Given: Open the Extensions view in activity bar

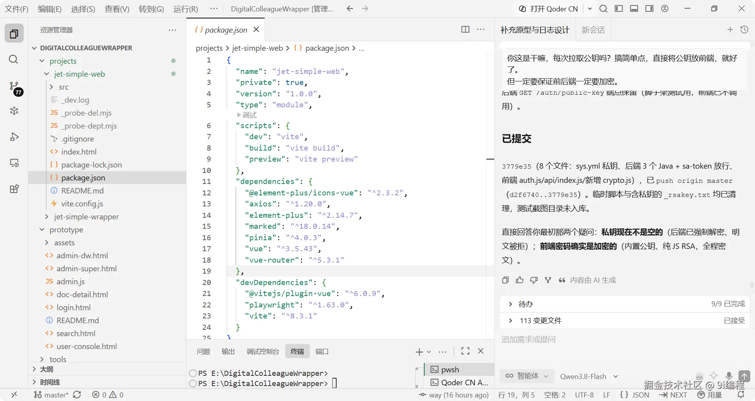Looking at the screenshot, I should pyautogui.click(x=14, y=189).
